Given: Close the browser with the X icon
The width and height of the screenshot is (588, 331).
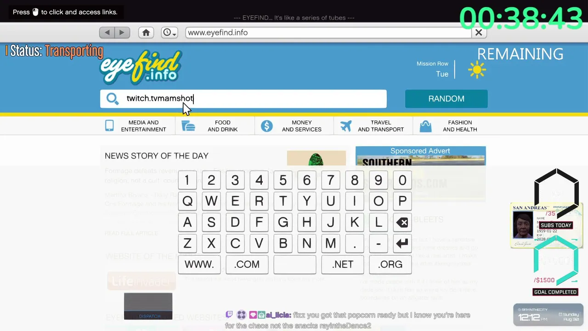Looking at the screenshot, I should click(x=479, y=33).
